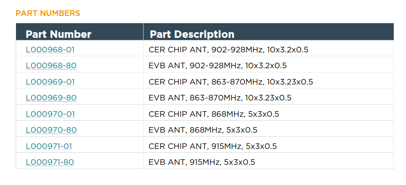Select the CER CHIP ANT 902-928MHz description
The height and width of the screenshot is (185, 406).
[x=228, y=50]
